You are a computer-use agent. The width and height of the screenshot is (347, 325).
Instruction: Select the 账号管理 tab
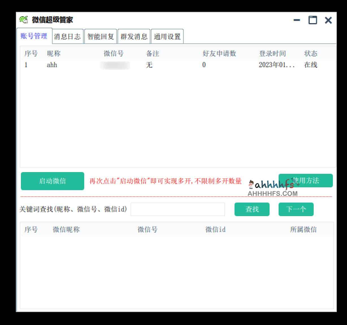click(34, 36)
